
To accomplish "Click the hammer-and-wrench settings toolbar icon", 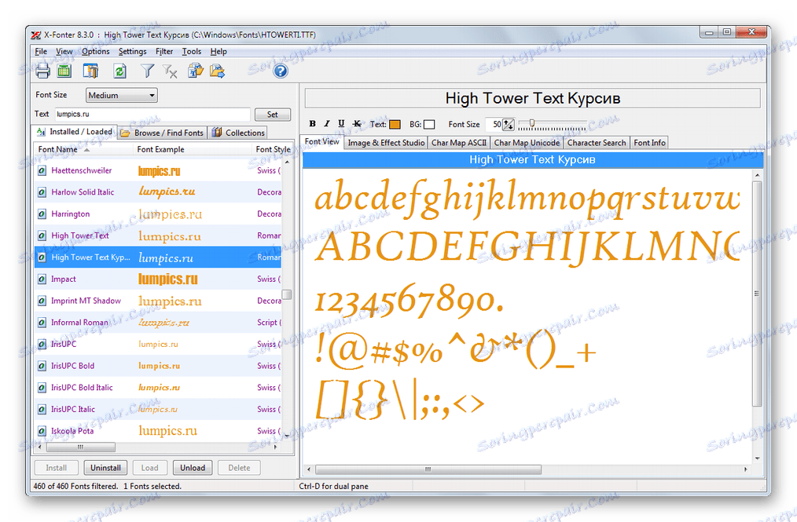I will pyautogui.click(x=91, y=71).
